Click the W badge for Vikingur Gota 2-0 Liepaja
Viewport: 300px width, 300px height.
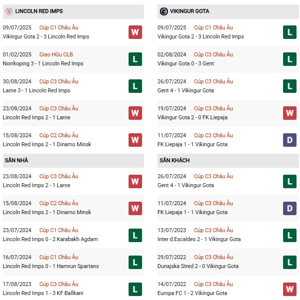[x=290, y=113]
